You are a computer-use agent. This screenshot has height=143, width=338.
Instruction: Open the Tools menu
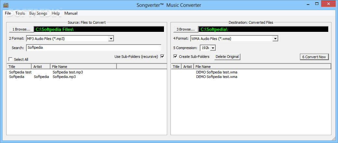pyautogui.click(x=20, y=13)
